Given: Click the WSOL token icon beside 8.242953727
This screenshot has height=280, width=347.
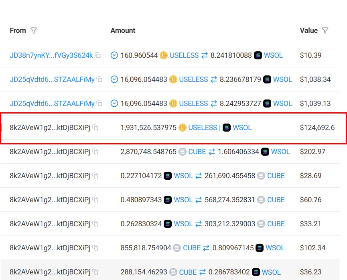Looking at the screenshot, I should (267, 103).
